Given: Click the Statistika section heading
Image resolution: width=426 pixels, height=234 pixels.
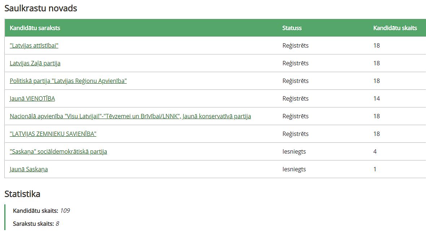Looking at the screenshot, I should click(22, 194).
